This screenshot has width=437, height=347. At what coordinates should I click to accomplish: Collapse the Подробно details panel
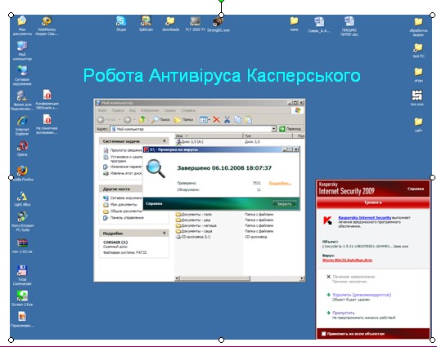pyautogui.click(x=164, y=233)
